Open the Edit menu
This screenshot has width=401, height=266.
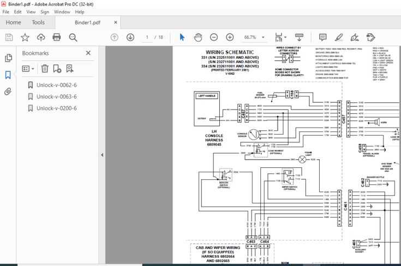[17, 12]
